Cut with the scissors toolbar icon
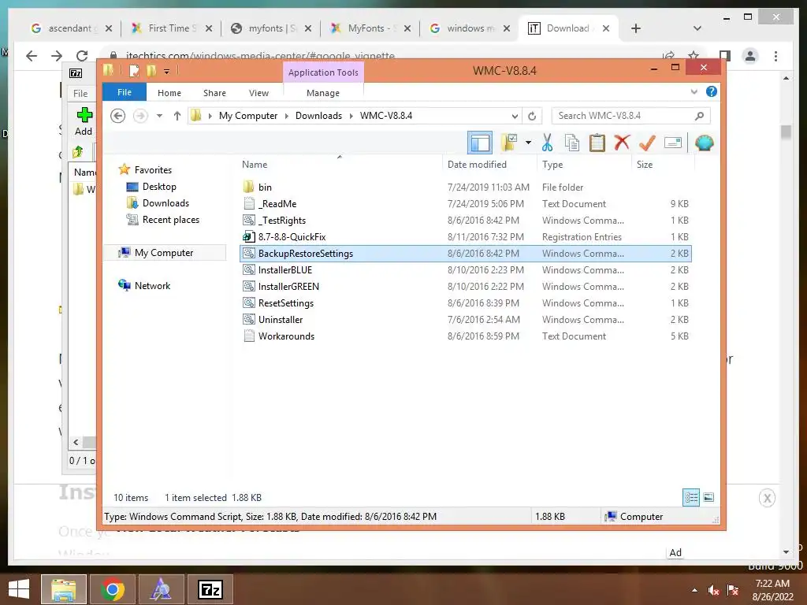 coord(547,143)
